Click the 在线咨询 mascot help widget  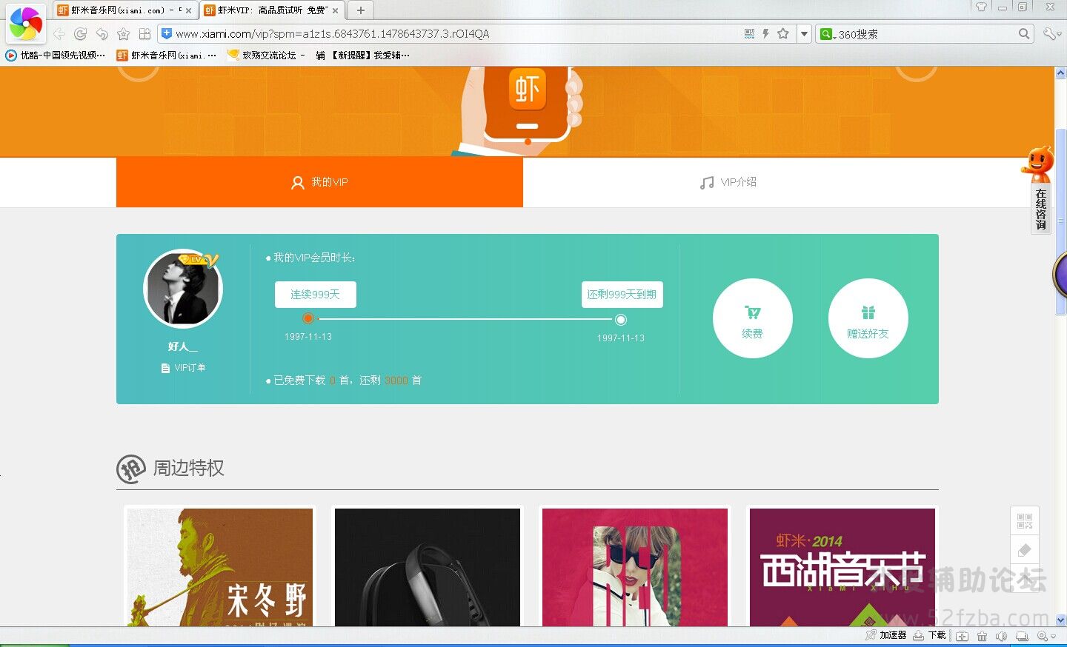click(x=1040, y=190)
